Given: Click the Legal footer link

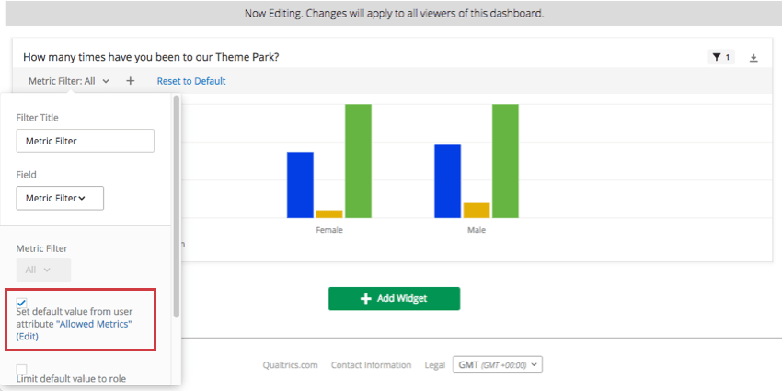Looking at the screenshot, I should pos(435,365).
